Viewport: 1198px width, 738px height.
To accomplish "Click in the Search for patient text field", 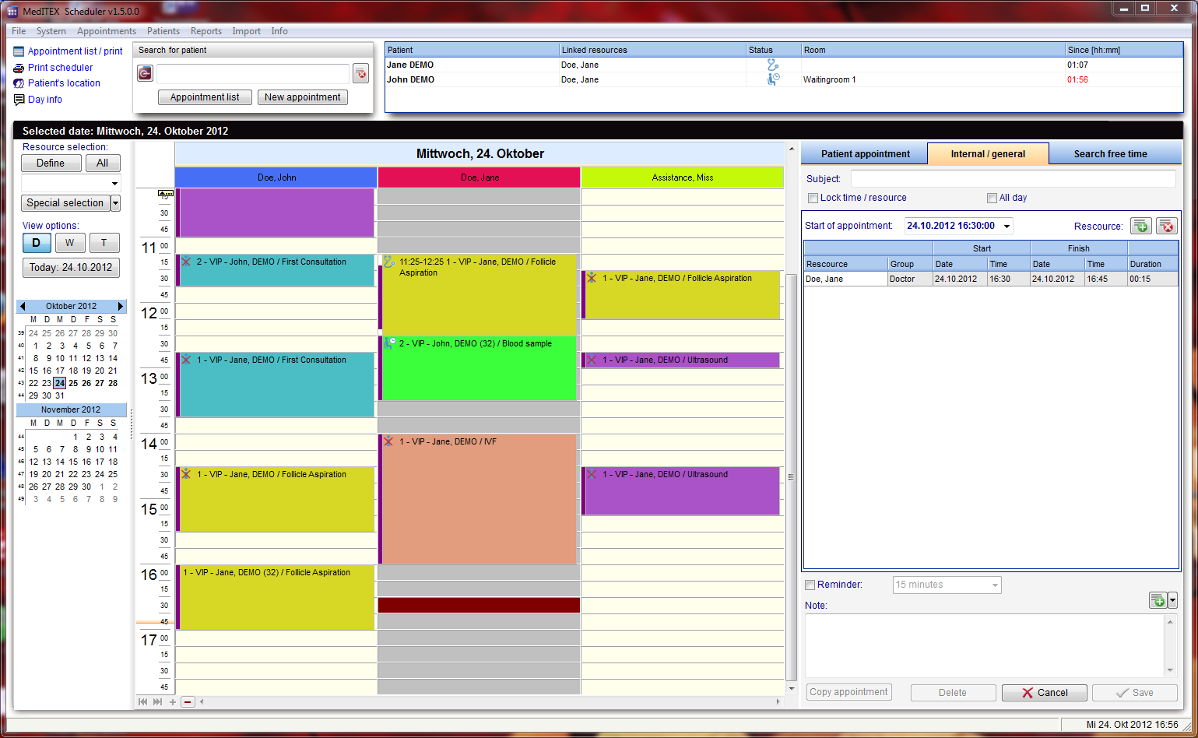I will click(253, 74).
